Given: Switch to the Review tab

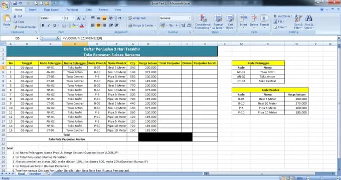Looking at the screenshot, I should [x=103, y=10].
